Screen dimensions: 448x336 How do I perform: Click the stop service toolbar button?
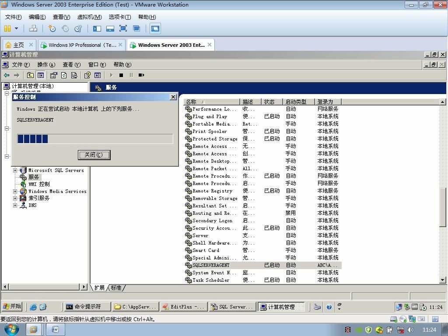pyautogui.click(x=121, y=75)
